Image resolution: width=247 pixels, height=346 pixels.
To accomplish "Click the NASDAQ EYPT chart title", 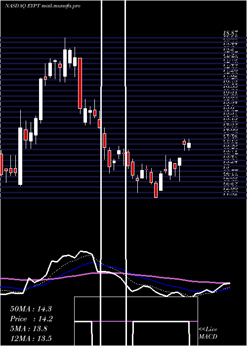I will point(42,6).
